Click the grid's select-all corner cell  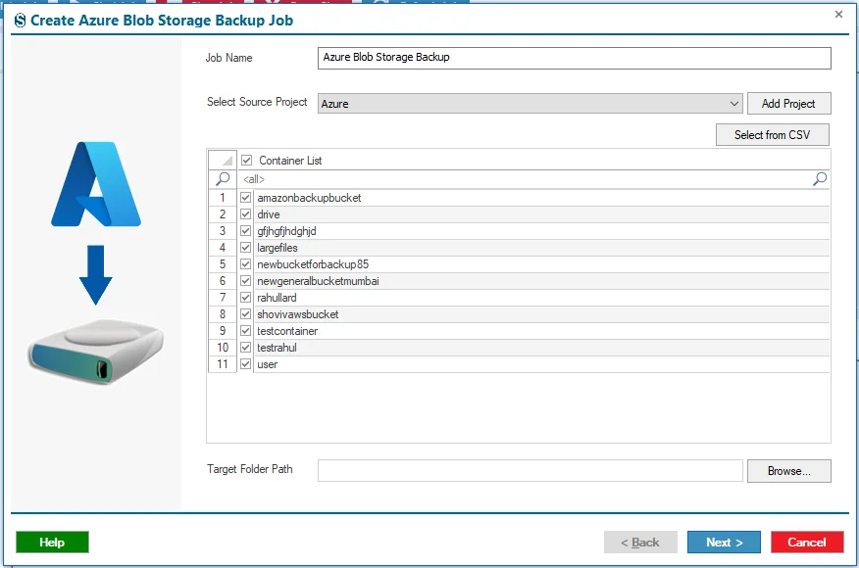223,160
